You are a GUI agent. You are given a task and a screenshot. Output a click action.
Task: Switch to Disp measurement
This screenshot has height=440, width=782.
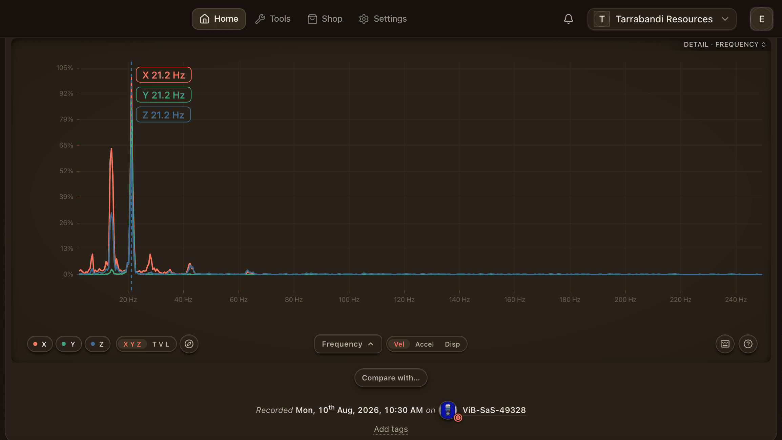click(452, 344)
